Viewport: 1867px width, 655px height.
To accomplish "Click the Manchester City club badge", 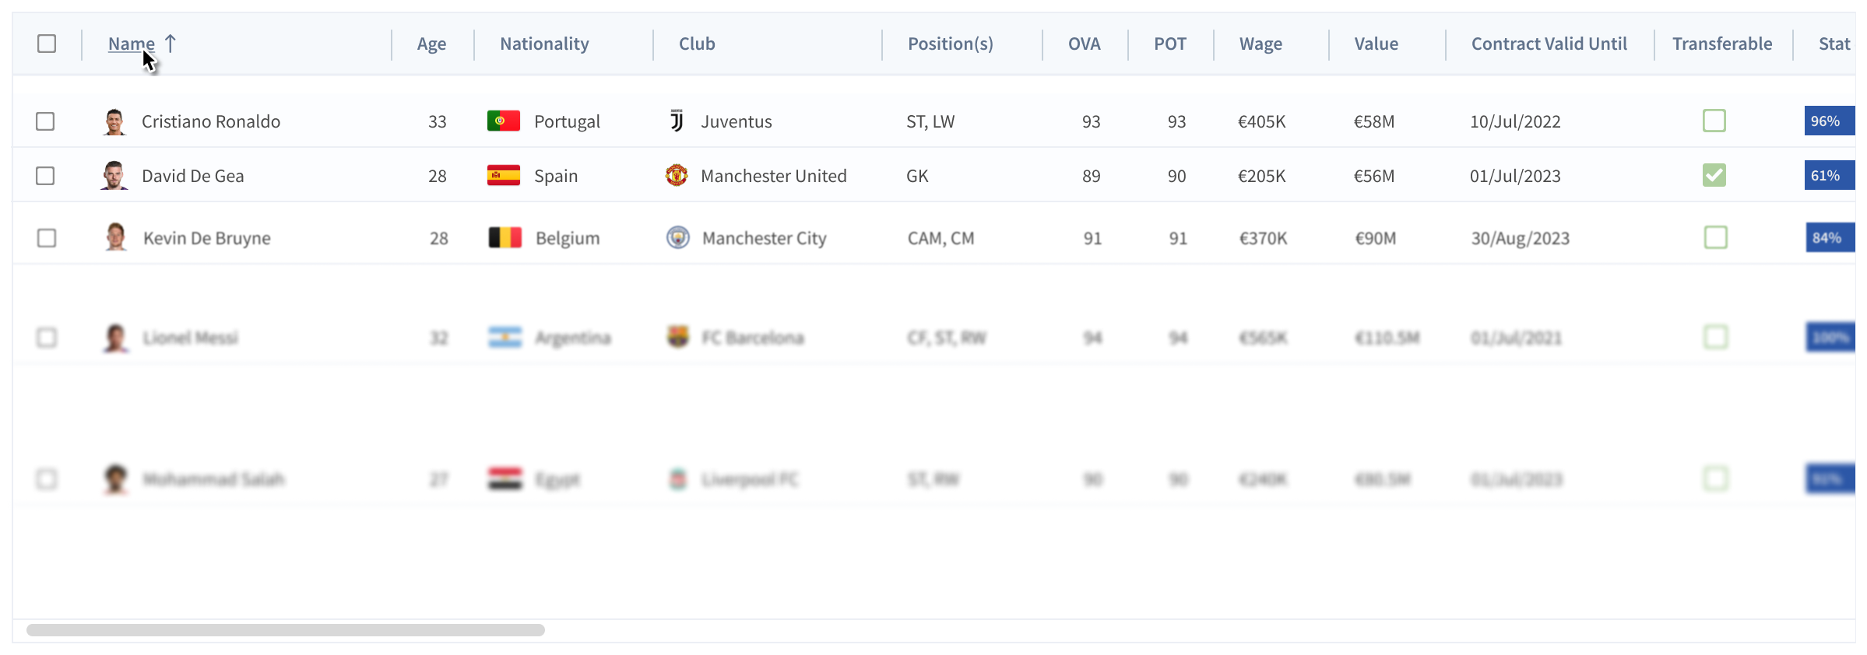I will (x=678, y=237).
